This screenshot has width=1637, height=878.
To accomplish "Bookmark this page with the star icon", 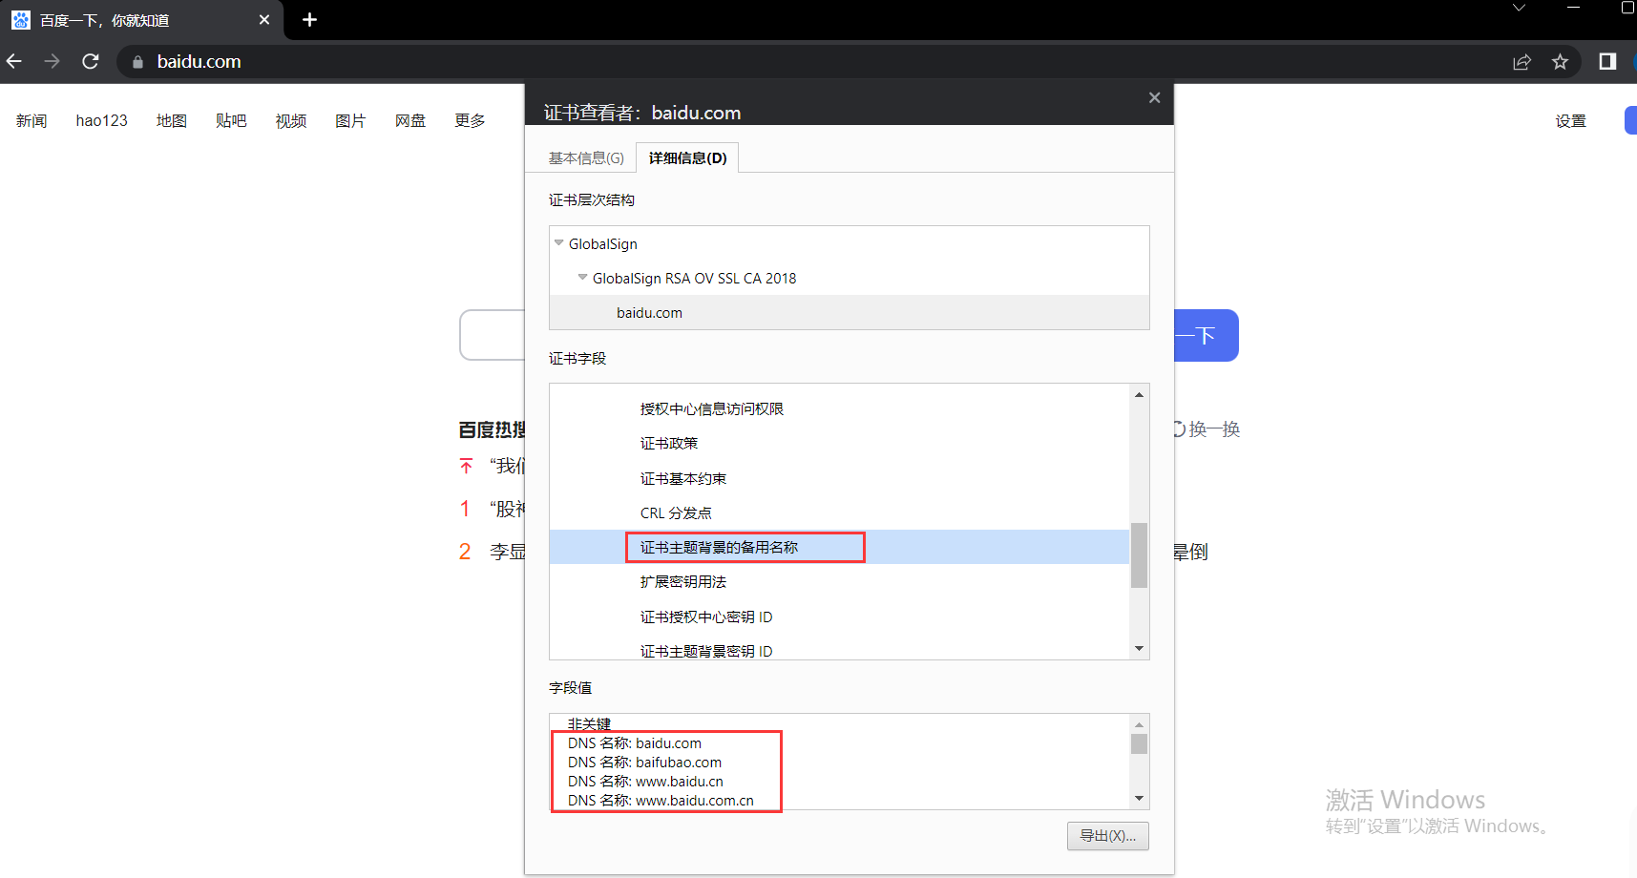I will coord(1560,62).
